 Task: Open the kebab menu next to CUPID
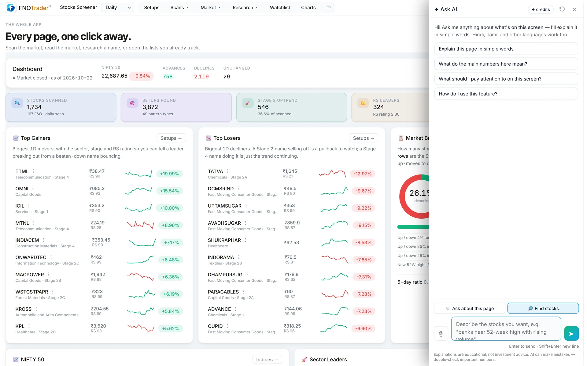tap(227, 326)
